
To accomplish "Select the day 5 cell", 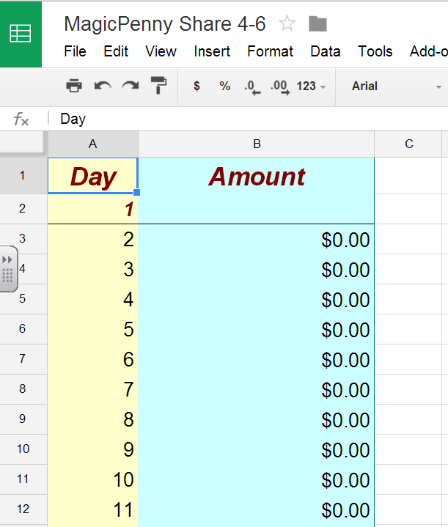I will (93, 329).
